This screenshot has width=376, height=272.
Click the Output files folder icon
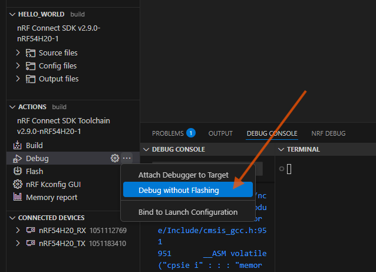click(x=31, y=78)
